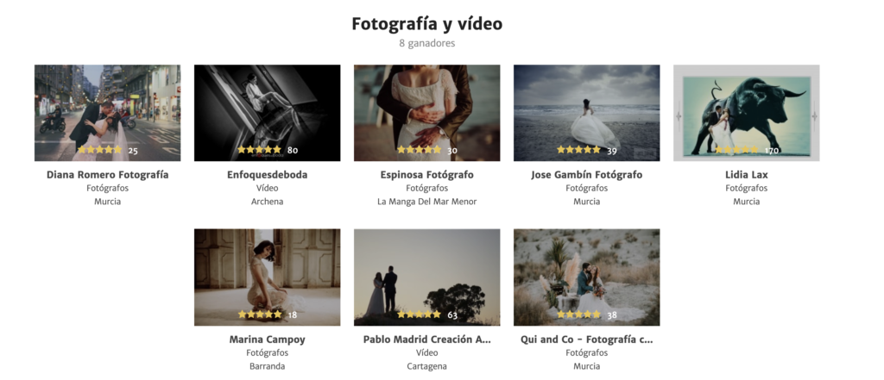This screenshot has height=380, width=884.
Task: Click the '8 ganadores' subtitle text
Action: pyautogui.click(x=426, y=43)
